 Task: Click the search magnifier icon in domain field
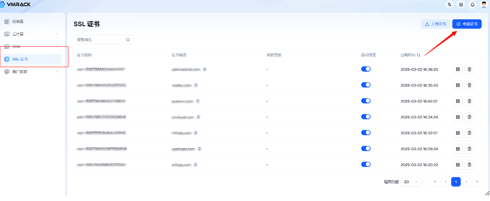128,39
